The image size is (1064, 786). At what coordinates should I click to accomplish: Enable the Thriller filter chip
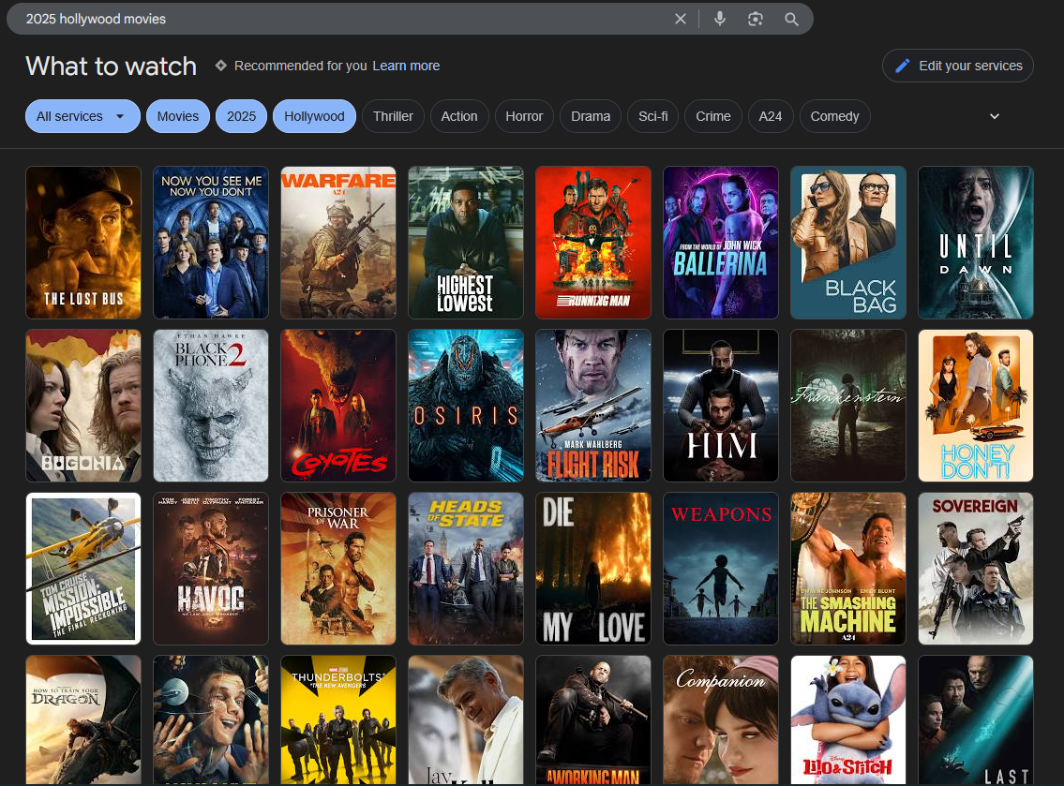point(393,117)
